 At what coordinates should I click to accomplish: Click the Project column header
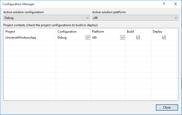[10, 32]
